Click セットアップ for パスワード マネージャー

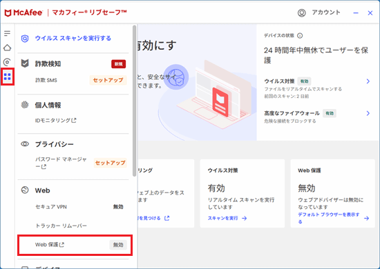point(110,163)
